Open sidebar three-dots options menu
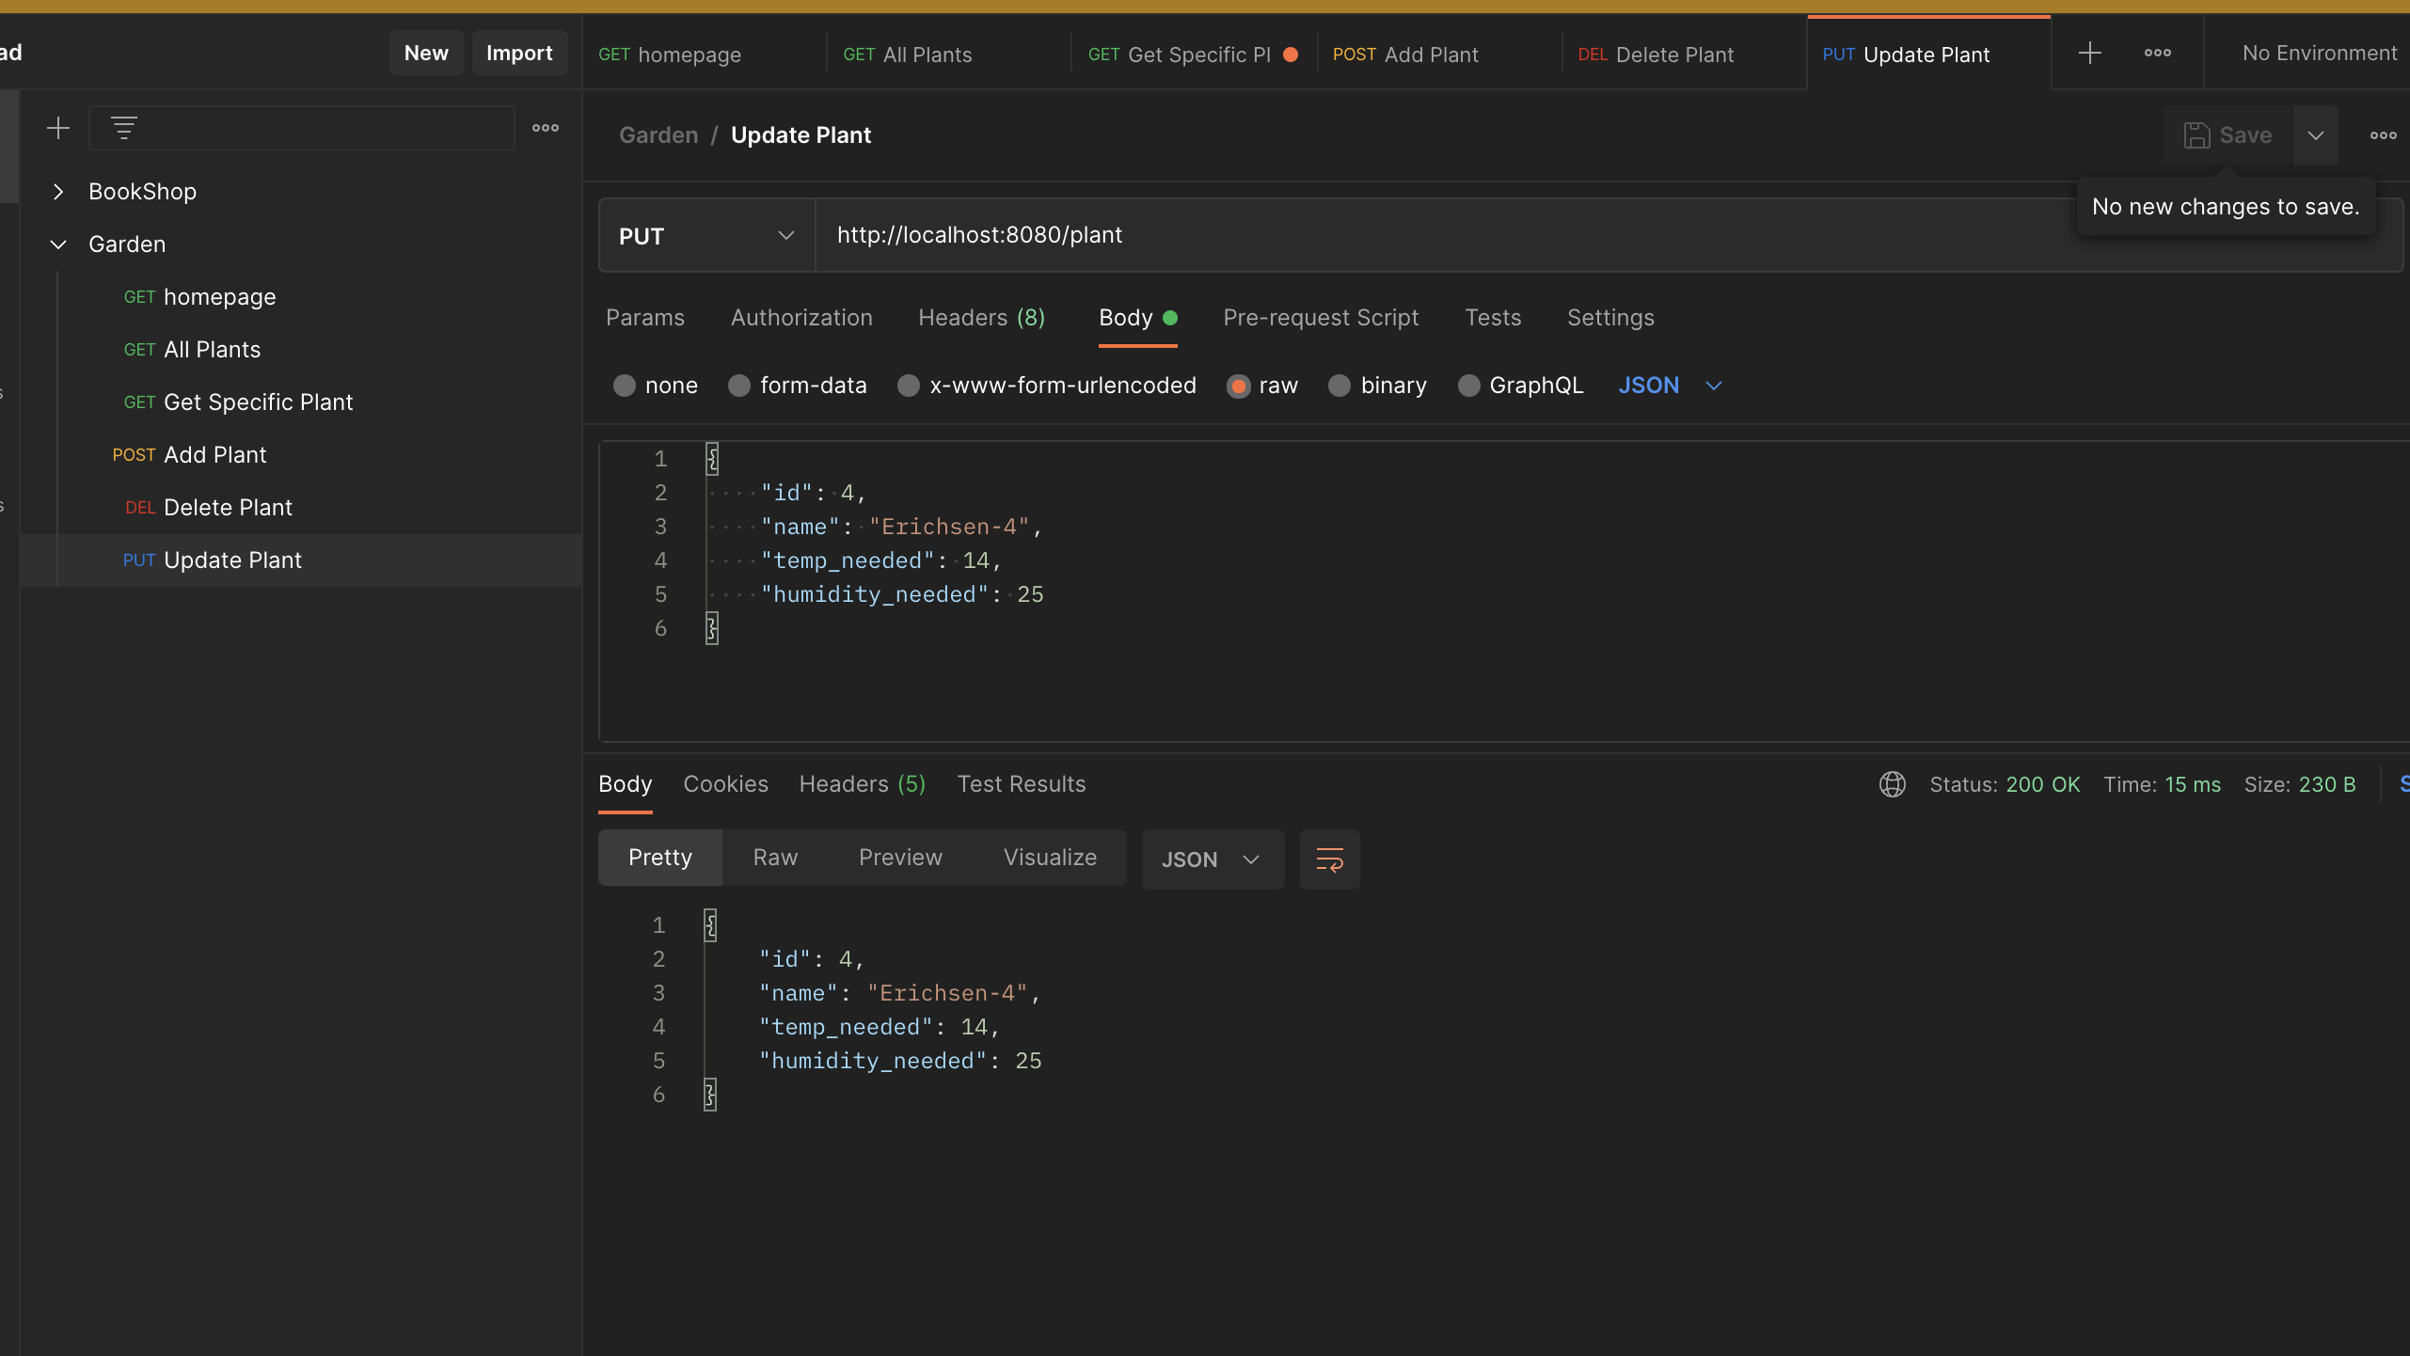2410x1356 pixels. click(546, 128)
